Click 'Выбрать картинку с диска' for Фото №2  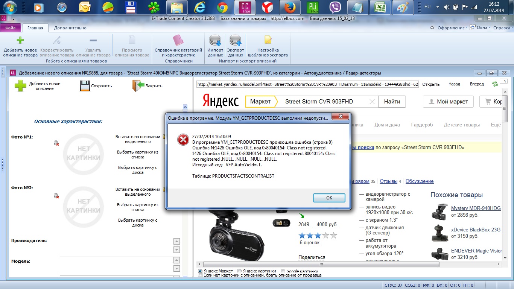point(138,223)
